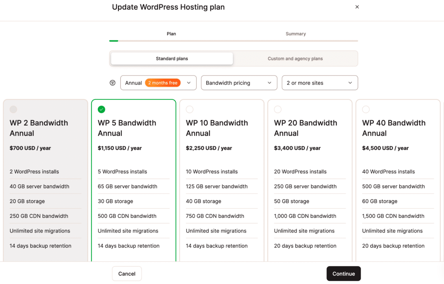This screenshot has width=444, height=284.
Task: Click the circular filter icon near Annual dropdown
Action: 112,83
